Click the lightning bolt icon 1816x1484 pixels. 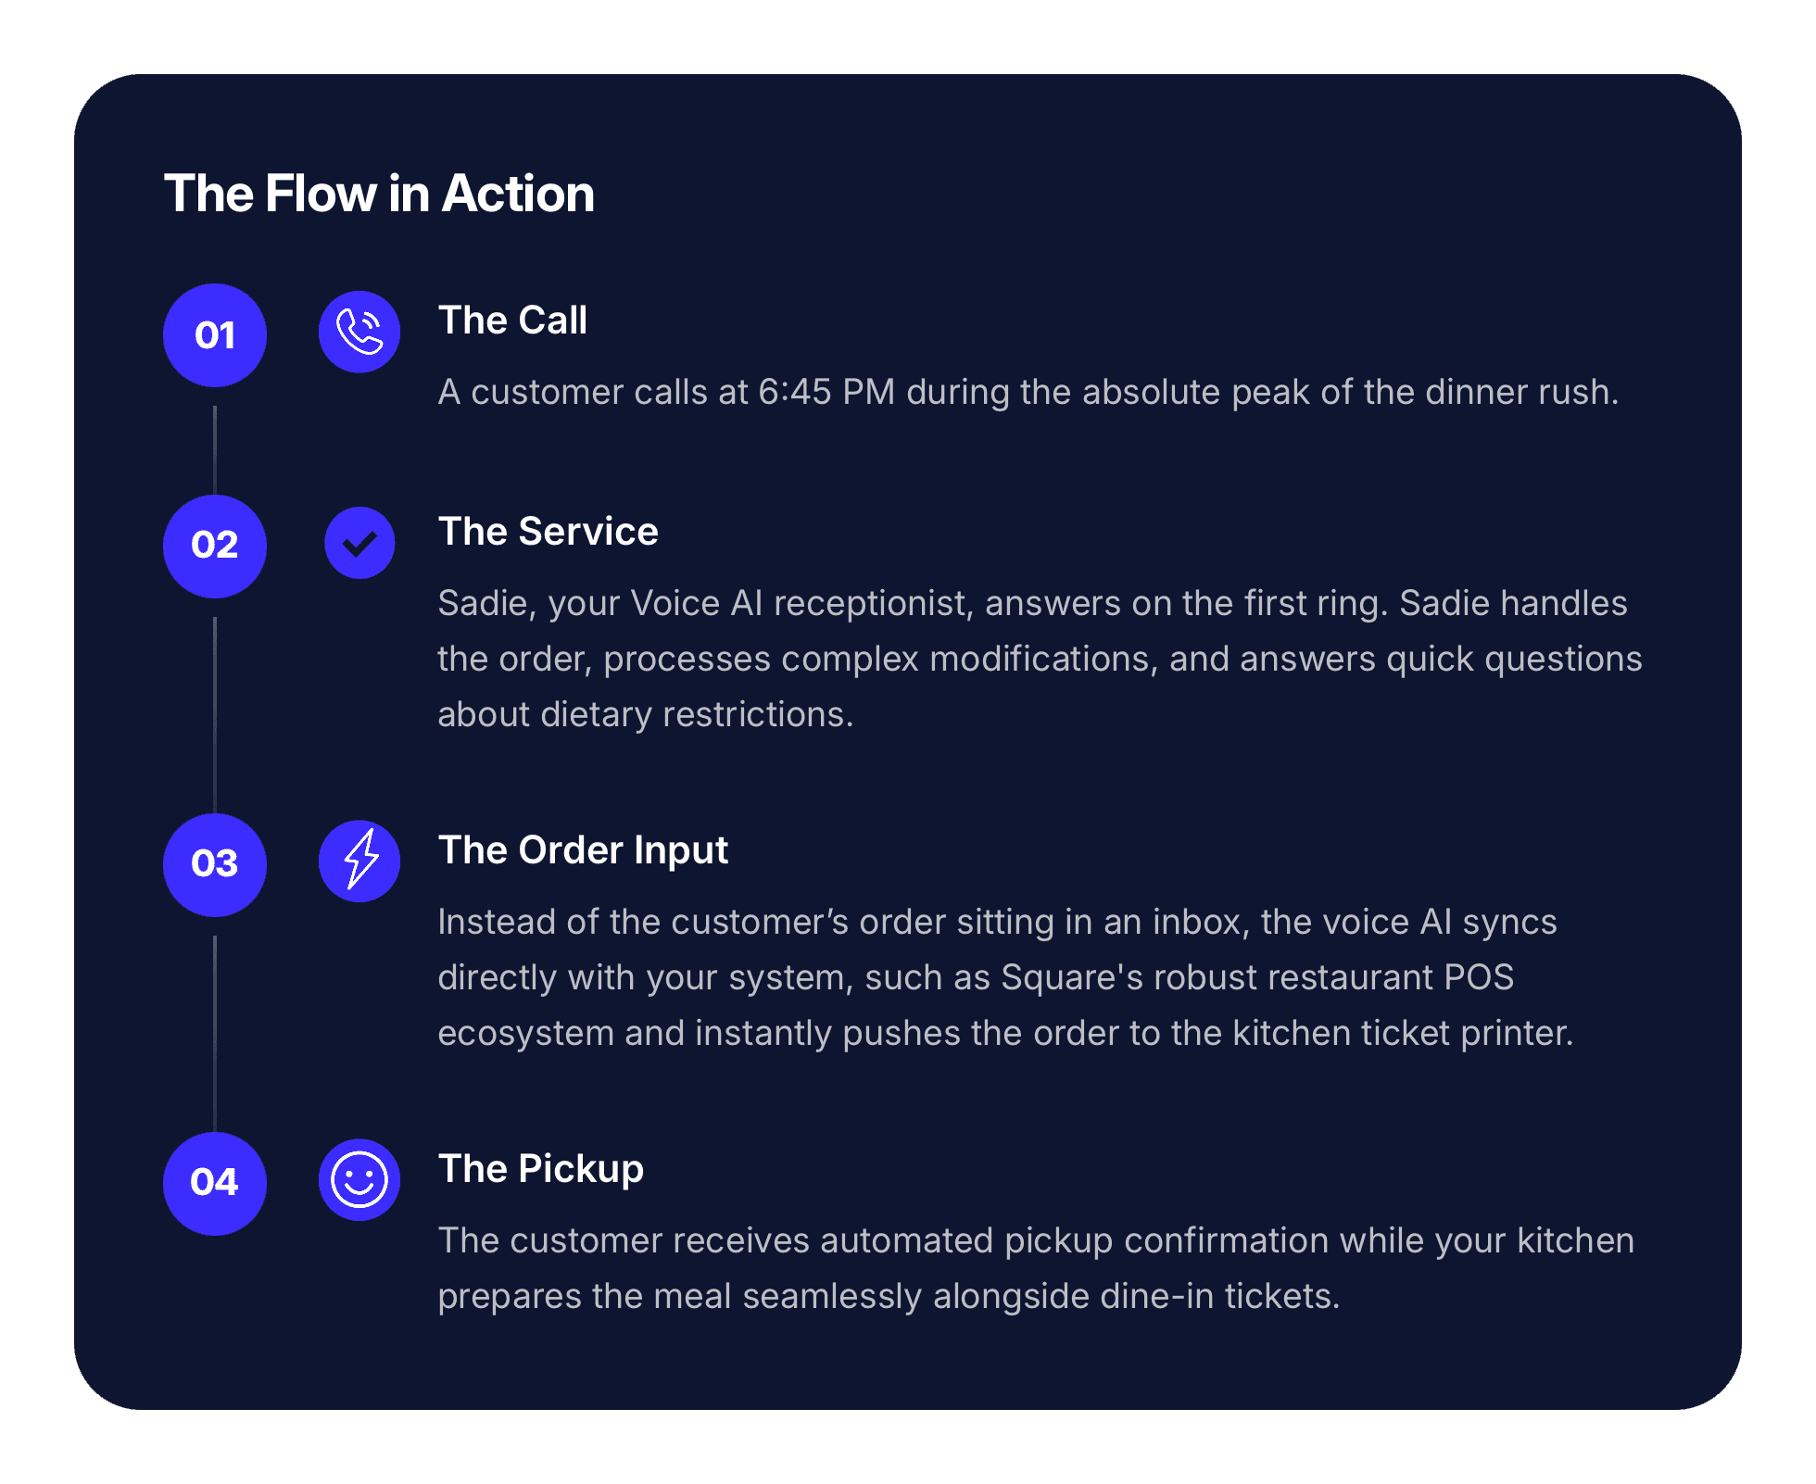359,861
